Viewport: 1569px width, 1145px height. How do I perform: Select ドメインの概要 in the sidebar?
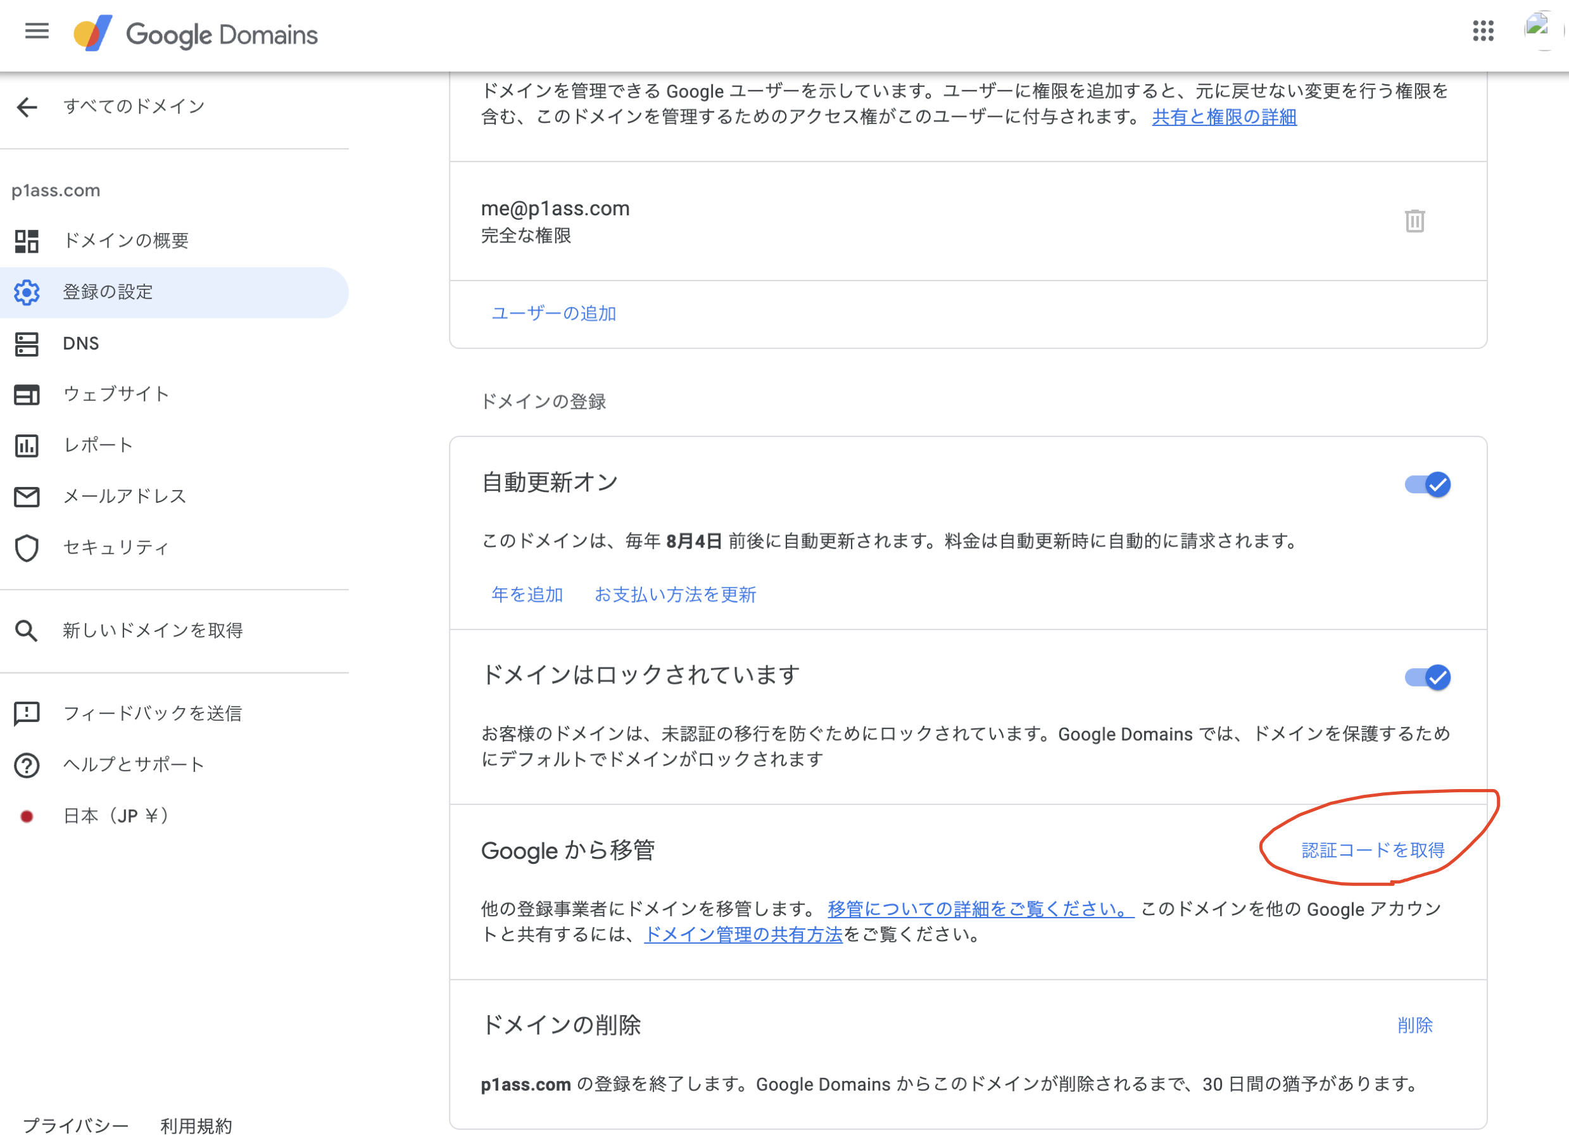(x=125, y=241)
